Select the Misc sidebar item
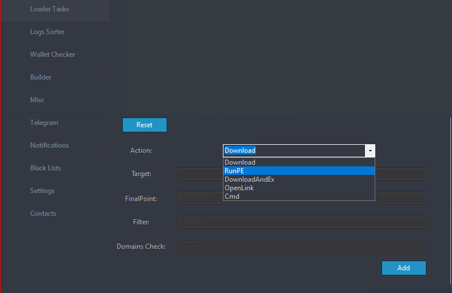This screenshot has width=452, height=293. (x=55, y=100)
